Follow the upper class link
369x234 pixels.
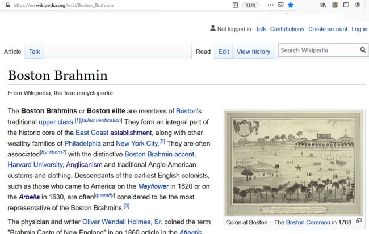(x=56, y=122)
